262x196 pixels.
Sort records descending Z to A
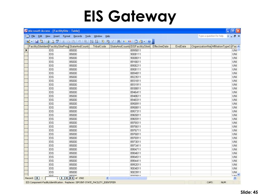coord(96,41)
